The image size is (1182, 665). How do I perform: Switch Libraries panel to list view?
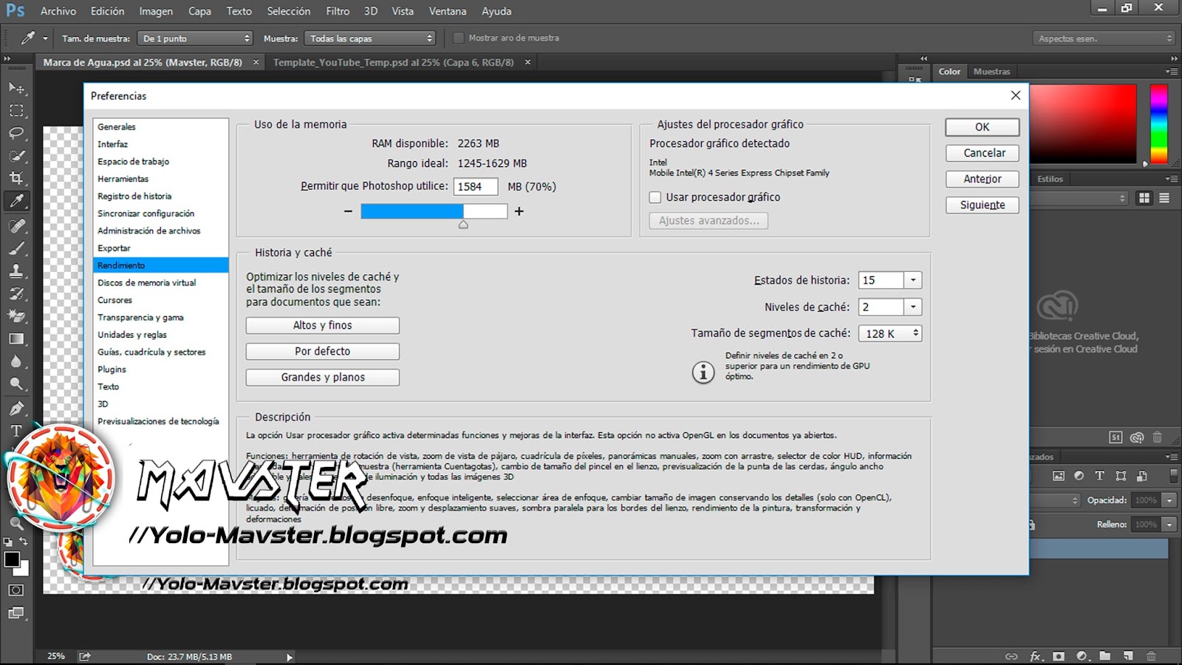1164,198
